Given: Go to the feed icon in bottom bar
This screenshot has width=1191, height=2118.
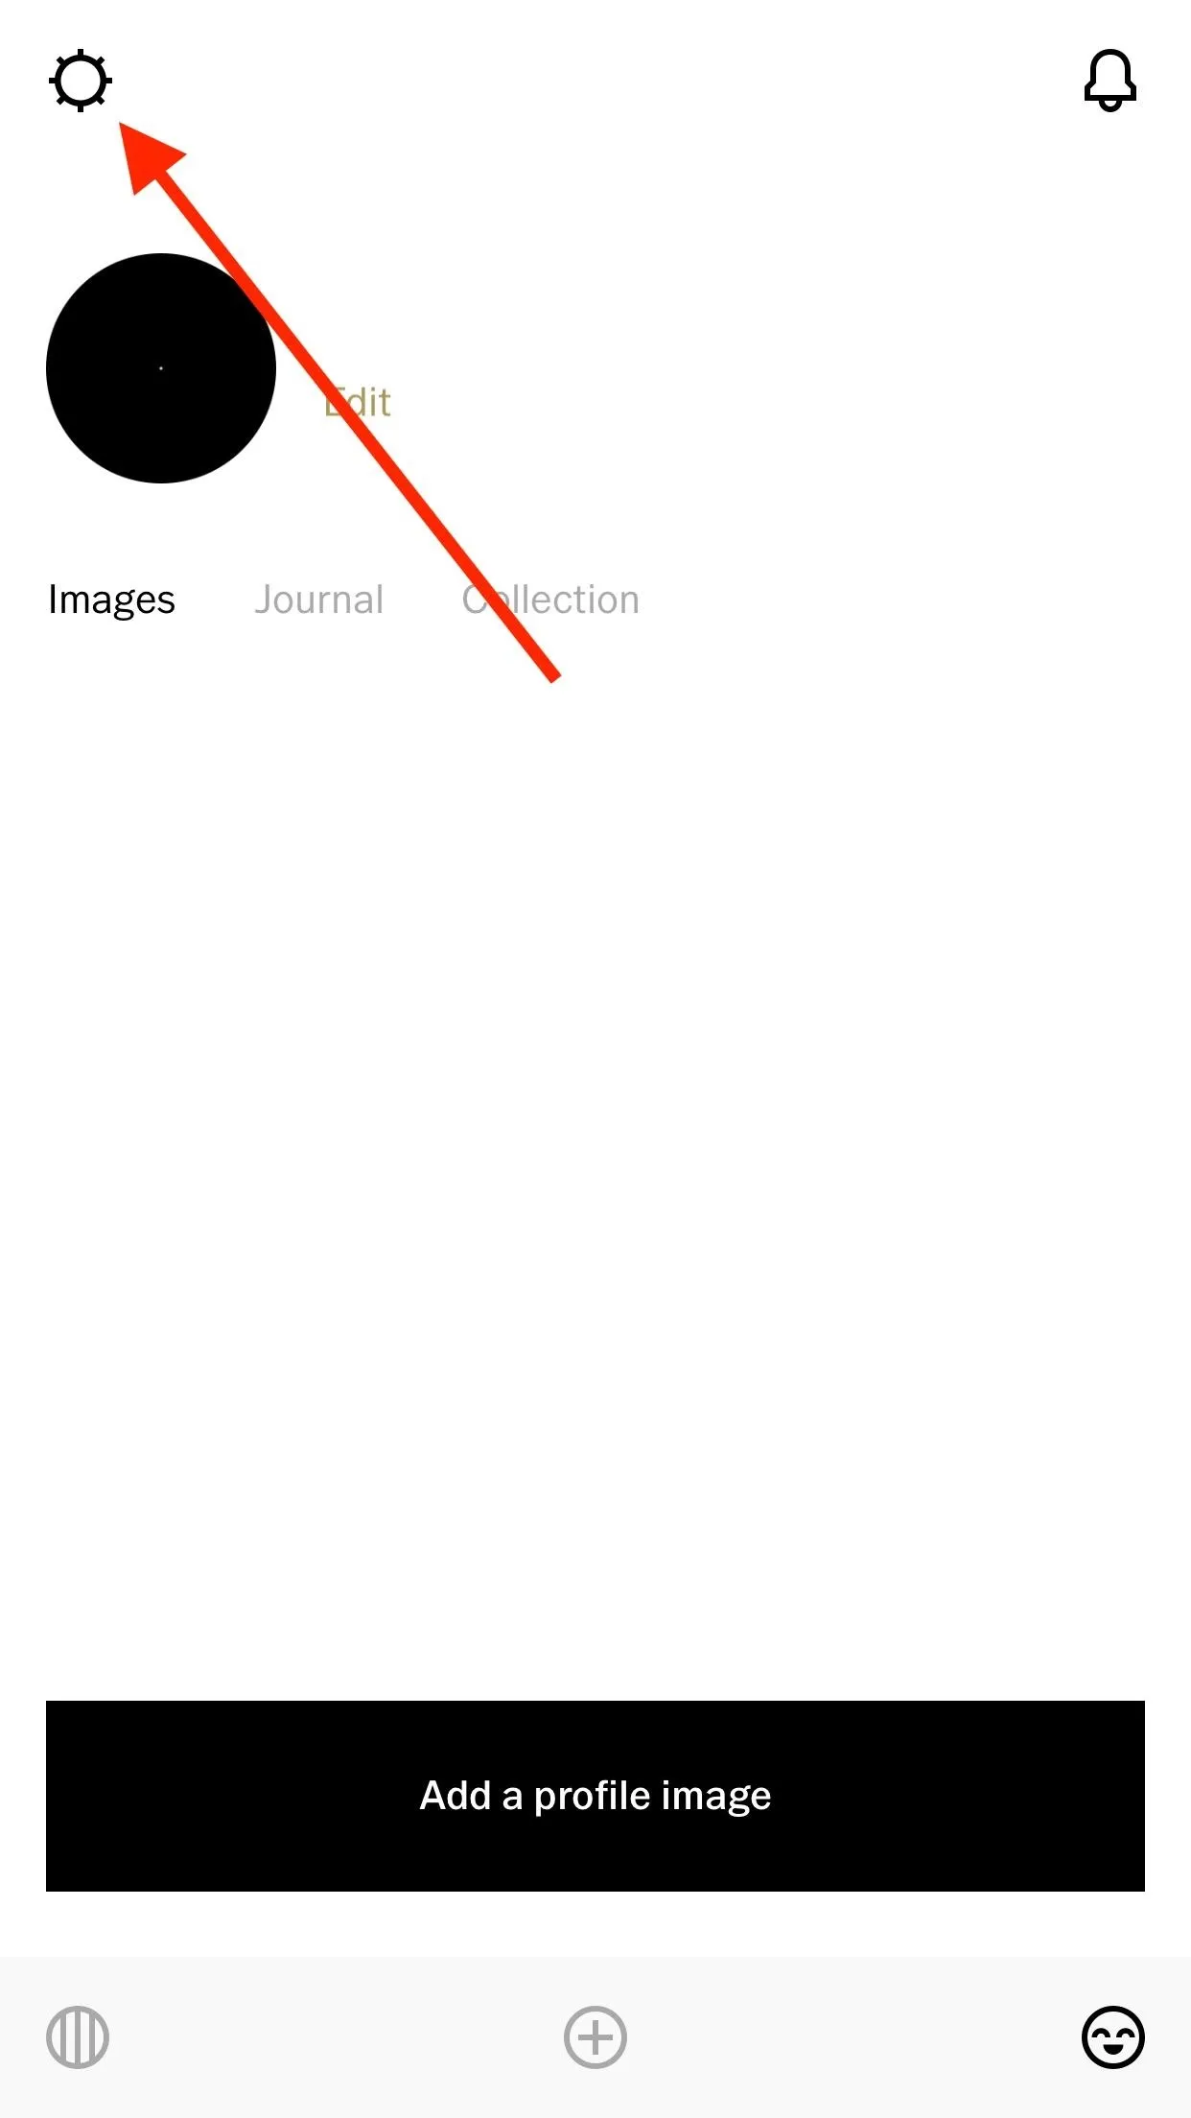Looking at the screenshot, I should (x=78, y=2036).
